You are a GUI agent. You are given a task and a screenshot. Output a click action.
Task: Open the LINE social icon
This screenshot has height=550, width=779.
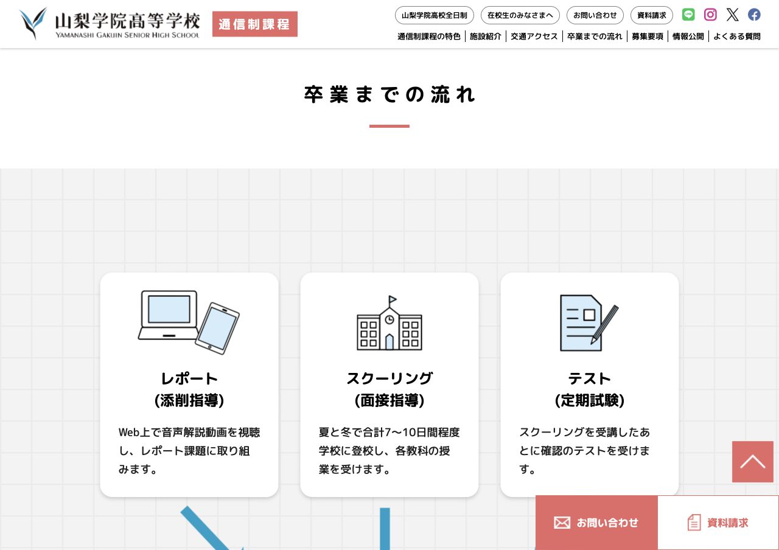pos(688,15)
